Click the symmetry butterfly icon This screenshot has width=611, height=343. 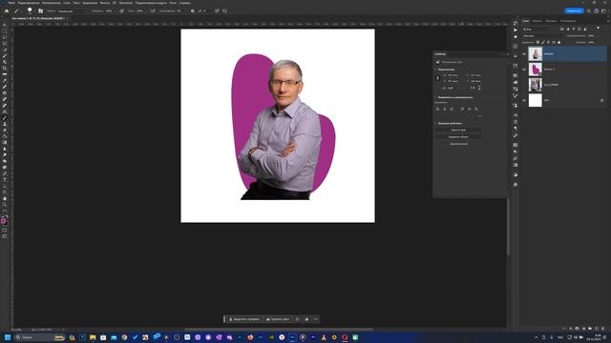pyautogui.click(x=225, y=11)
